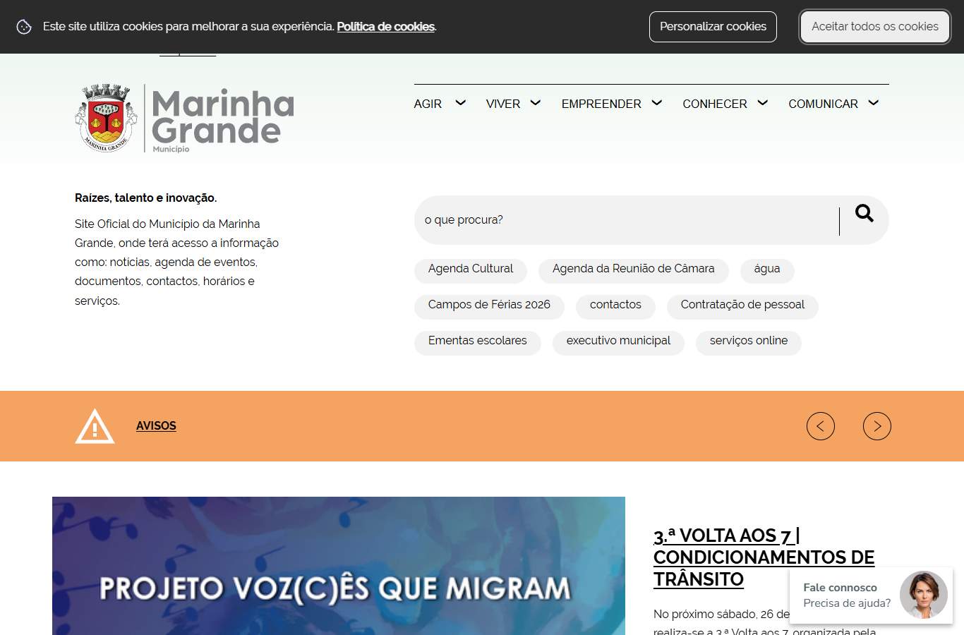This screenshot has height=635, width=964.
Task: Open the Projeto Voz(c)ês que Migram banner
Action: pos(339,566)
